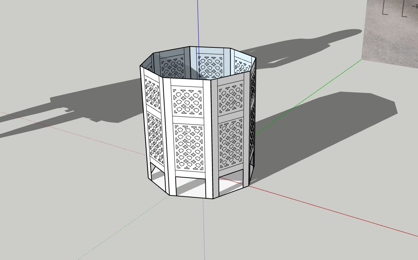Select the front center panel's upper lattice
This screenshot has height=260, width=418.
point(187,101)
